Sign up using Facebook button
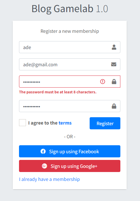 click(x=70, y=151)
